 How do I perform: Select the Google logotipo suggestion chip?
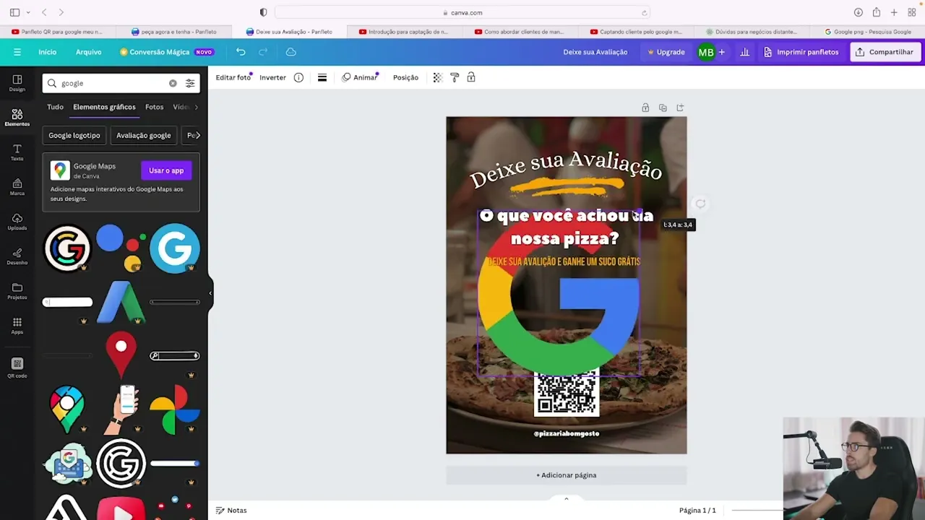[74, 135]
